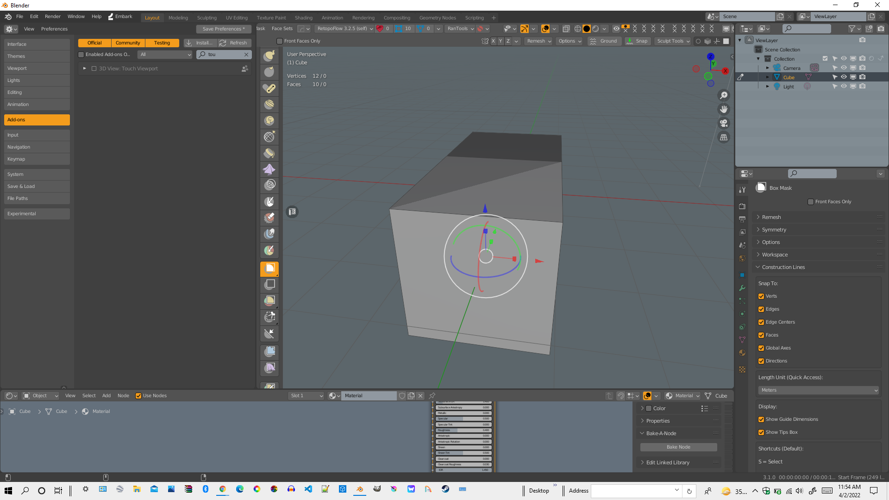889x500 pixels.
Task: Click the Refresh add-ons button
Action: [235, 43]
